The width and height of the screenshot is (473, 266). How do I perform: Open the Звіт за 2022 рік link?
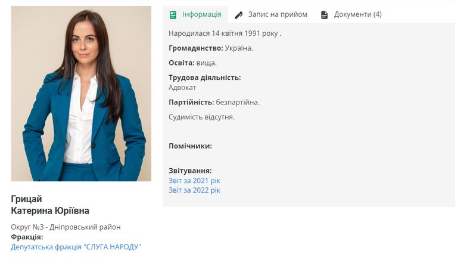pyautogui.click(x=194, y=190)
